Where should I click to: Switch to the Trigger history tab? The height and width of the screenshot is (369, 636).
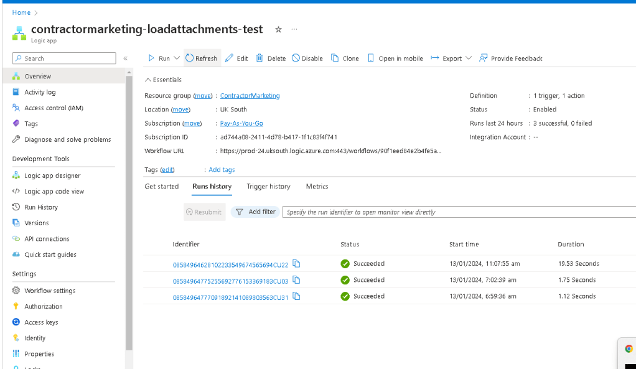coord(268,187)
